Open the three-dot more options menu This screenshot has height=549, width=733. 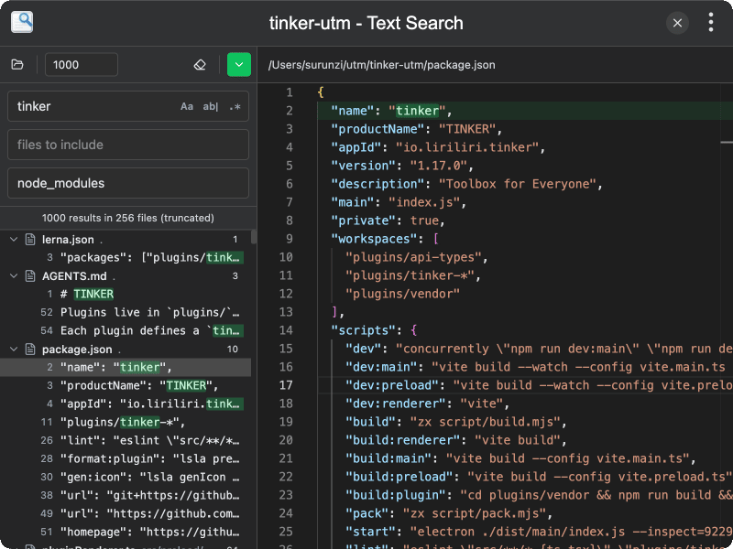[711, 22]
